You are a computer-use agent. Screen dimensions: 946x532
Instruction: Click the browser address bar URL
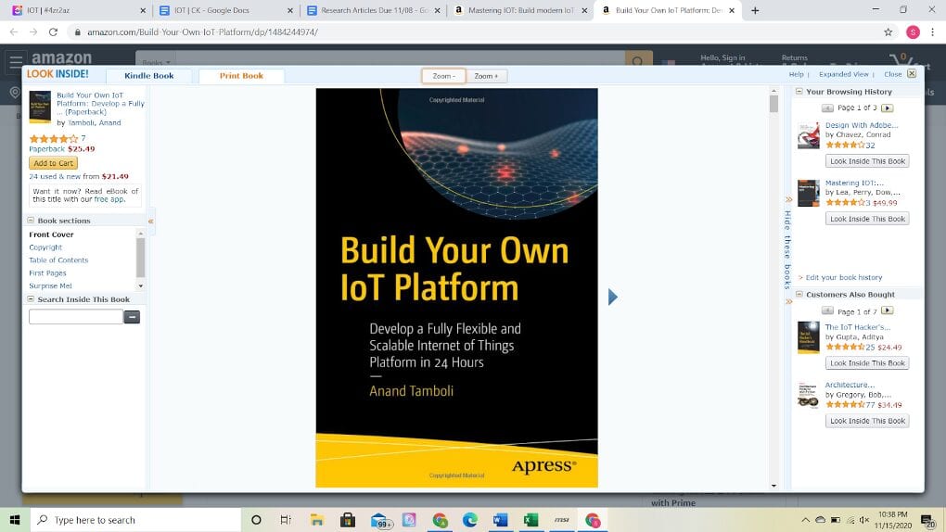[202, 32]
